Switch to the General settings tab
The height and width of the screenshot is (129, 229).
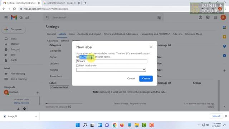51,34
